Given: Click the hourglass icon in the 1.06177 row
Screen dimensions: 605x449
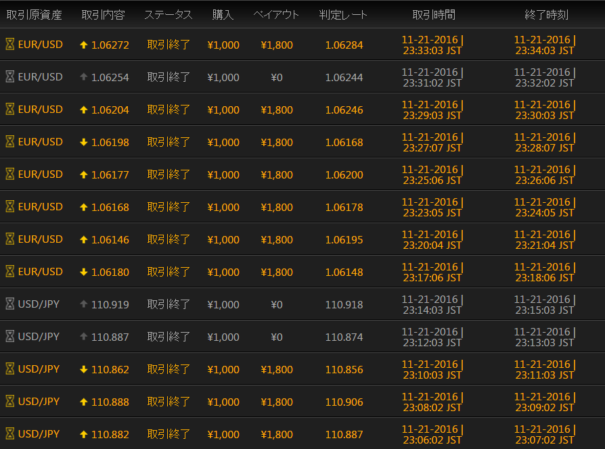Looking at the screenshot, I should (10, 174).
